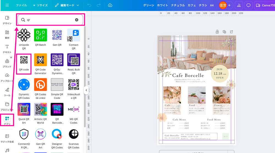Collapse the side panel with arrow handle
Viewport: 275px width, 153px height.
[x=86, y=90]
